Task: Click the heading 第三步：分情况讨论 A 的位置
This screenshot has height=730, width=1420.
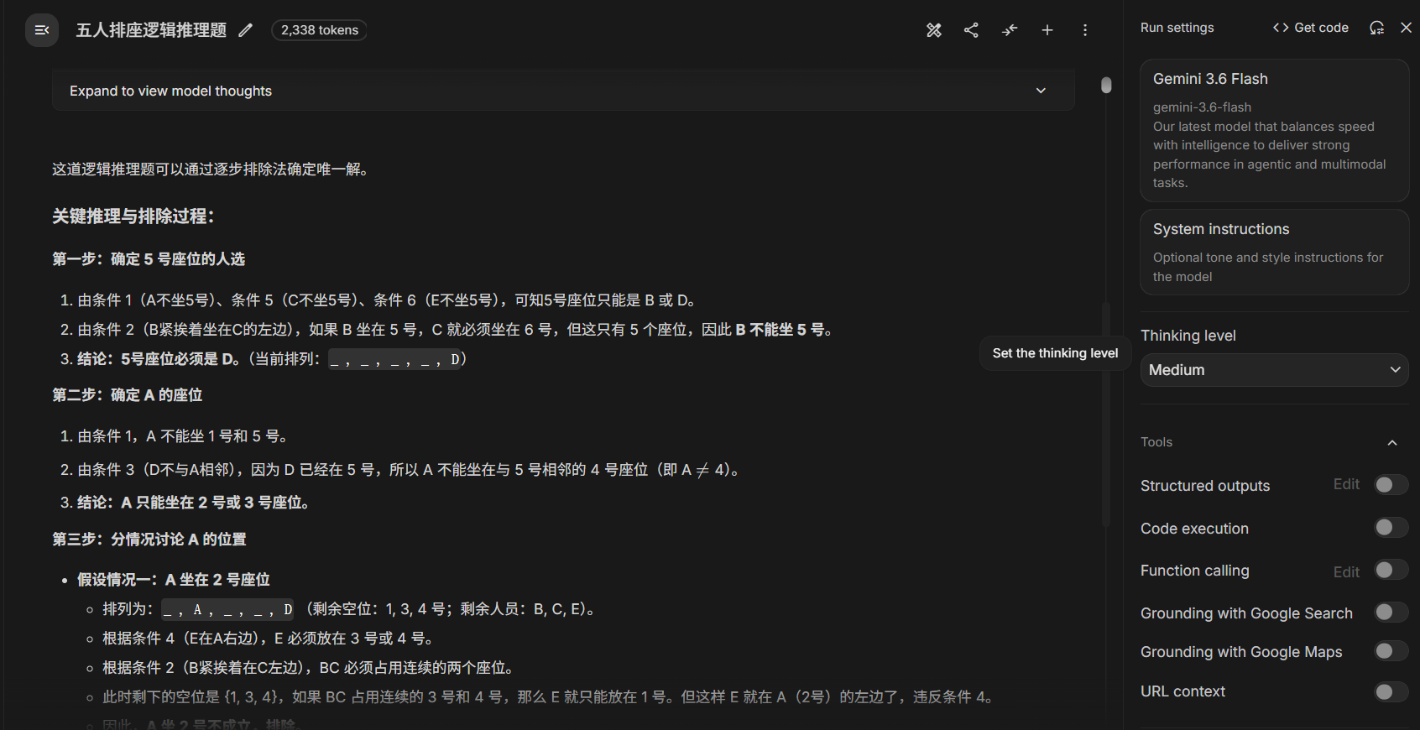Action: [149, 540]
